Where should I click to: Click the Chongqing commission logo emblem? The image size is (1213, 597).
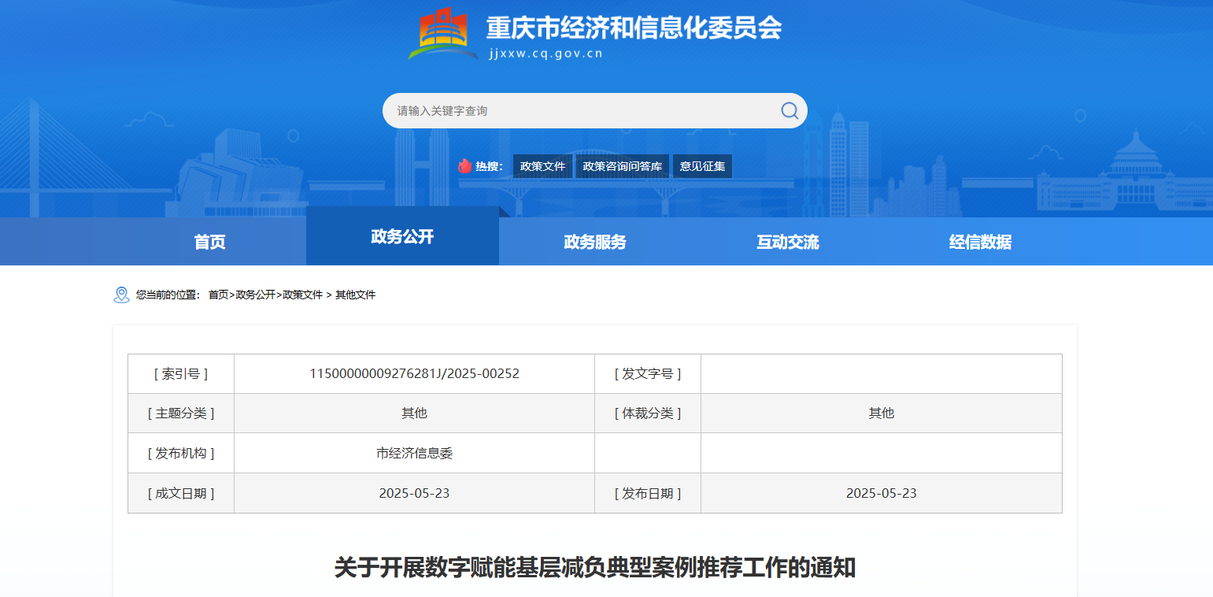point(443,34)
